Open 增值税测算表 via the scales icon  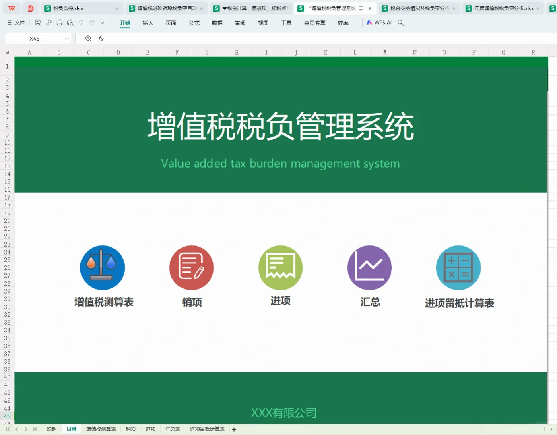click(102, 267)
